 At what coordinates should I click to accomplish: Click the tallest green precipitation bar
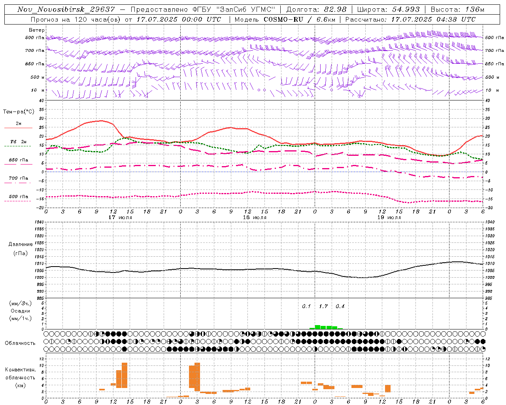(x=317, y=327)
